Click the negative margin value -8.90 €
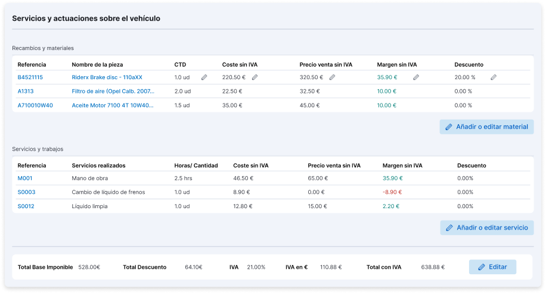The image size is (546, 298). (392, 192)
